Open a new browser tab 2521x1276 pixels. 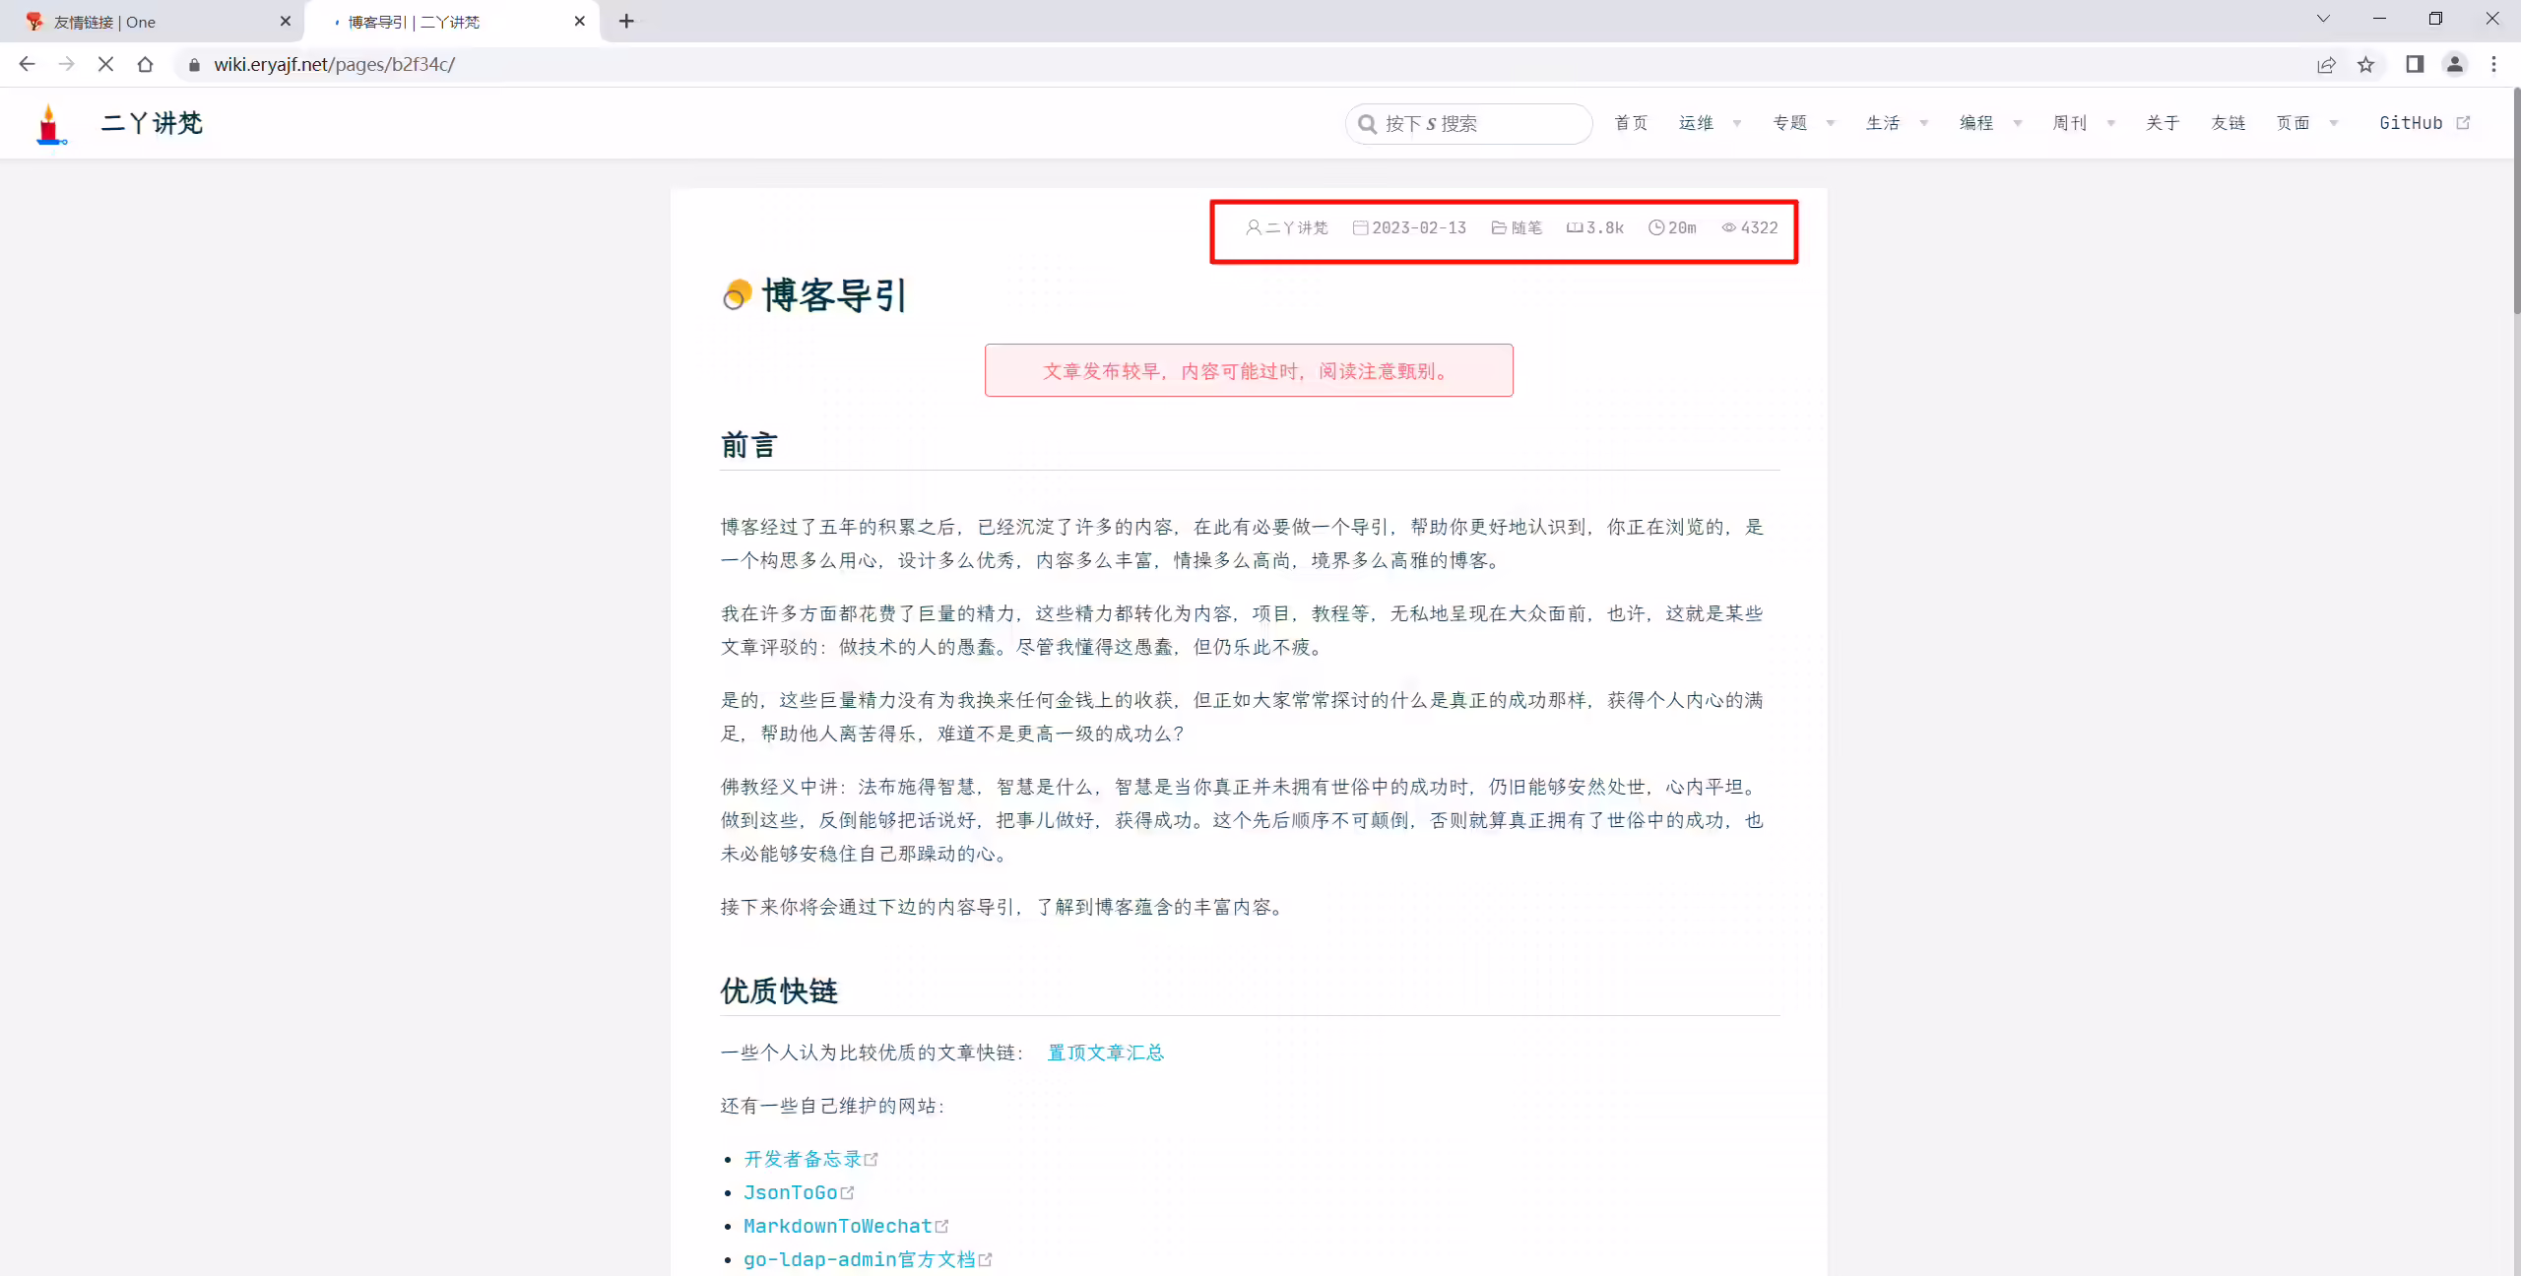click(x=626, y=21)
